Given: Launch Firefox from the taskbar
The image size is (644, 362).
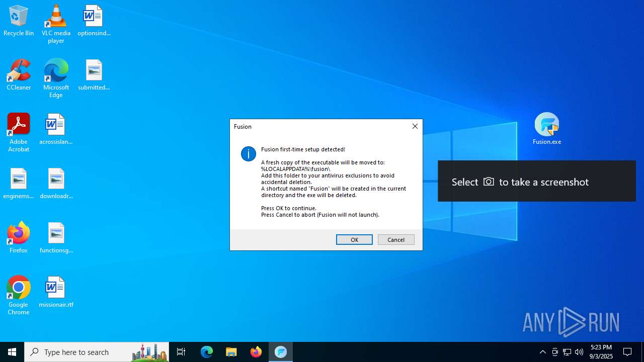Looking at the screenshot, I should point(256,352).
